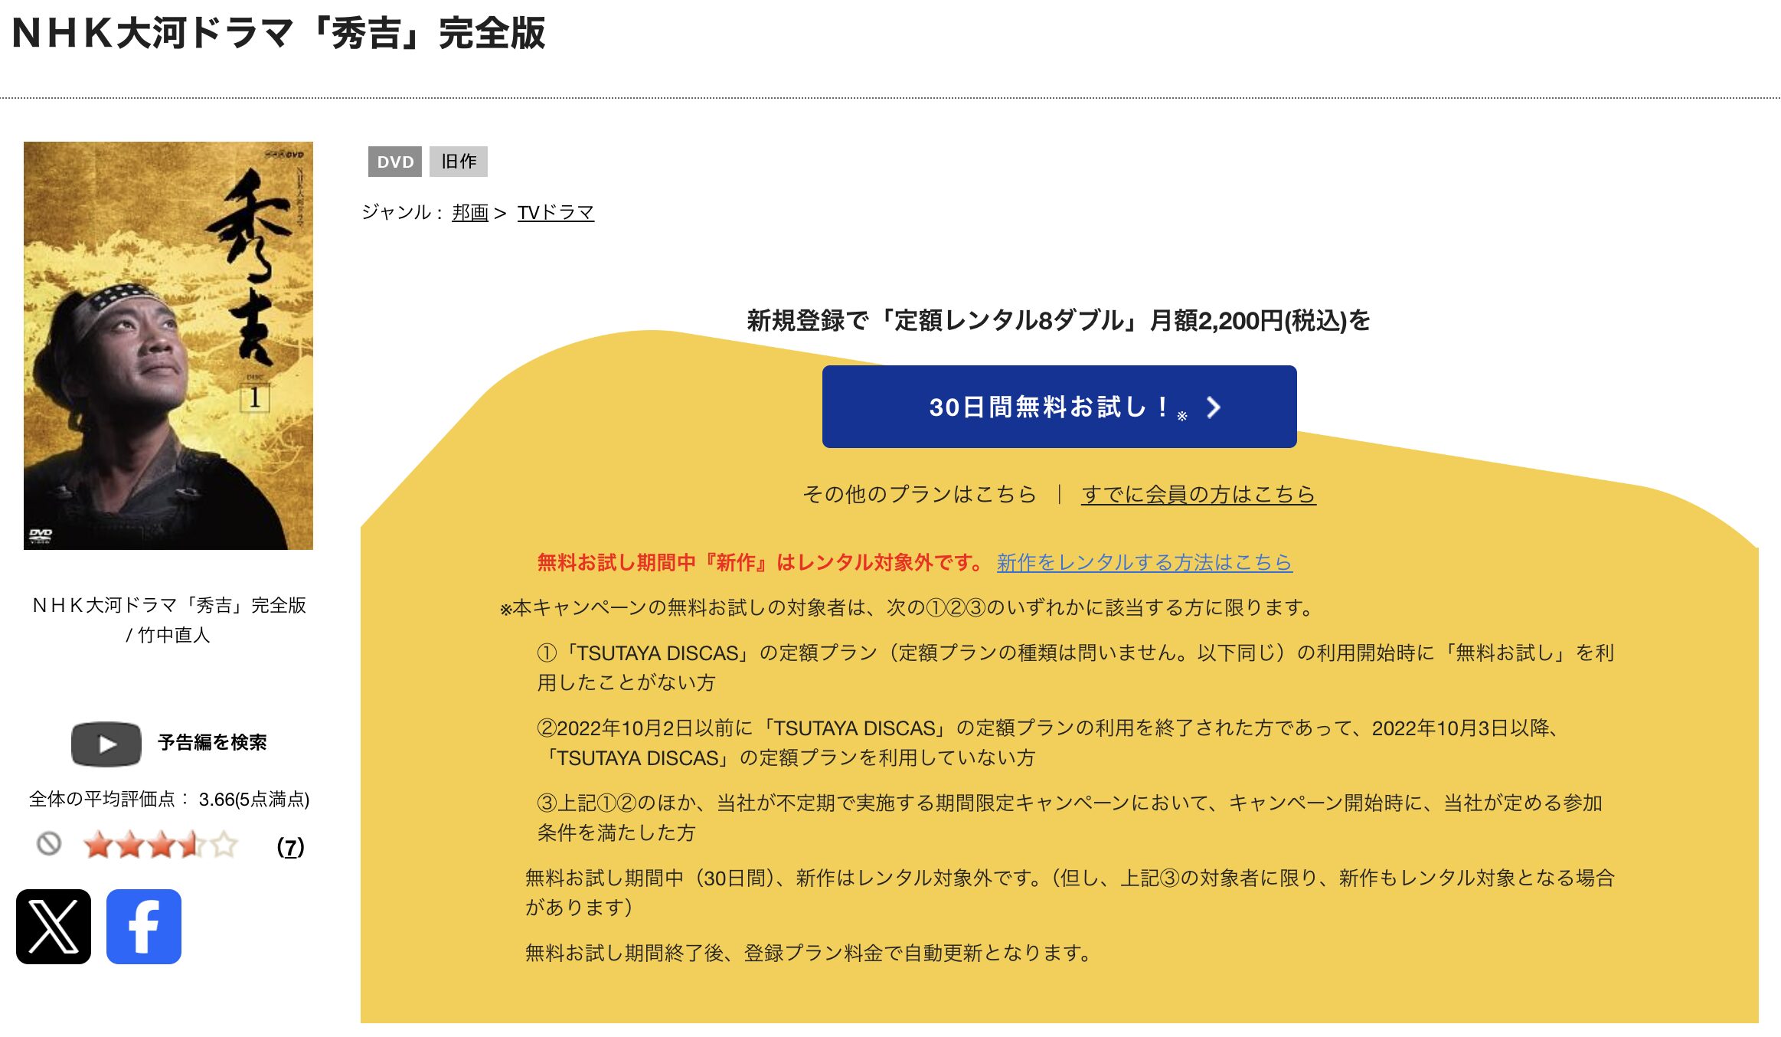Click the 秀吉 DVD cover thumbnail
1781x1037 pixels.
pos(168,345)
